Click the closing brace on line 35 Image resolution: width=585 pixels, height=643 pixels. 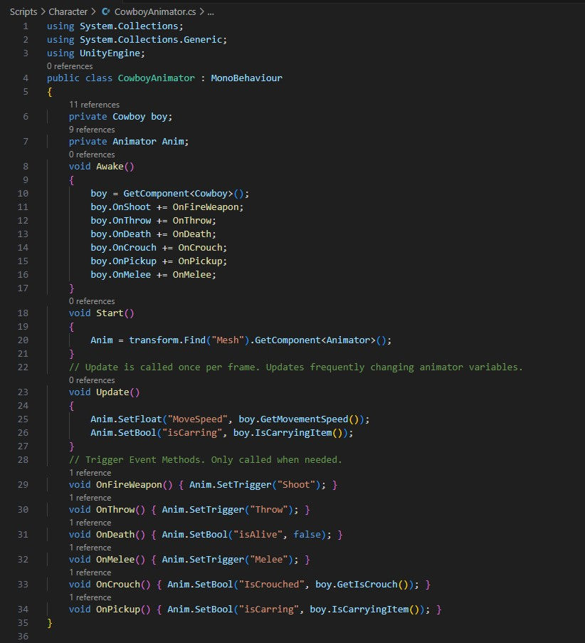click(50, 623)
